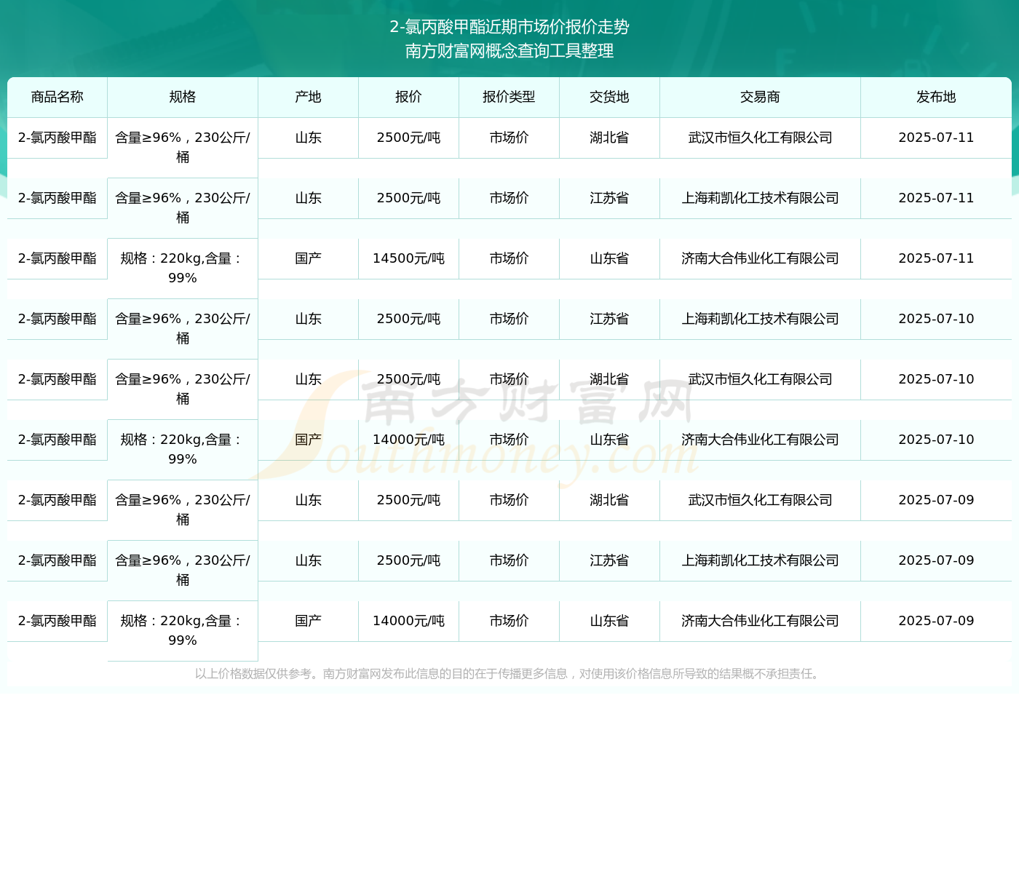Click 山东省 in the 2025-07-11 row
The image size is (1019, 877).
pos(609,258)
